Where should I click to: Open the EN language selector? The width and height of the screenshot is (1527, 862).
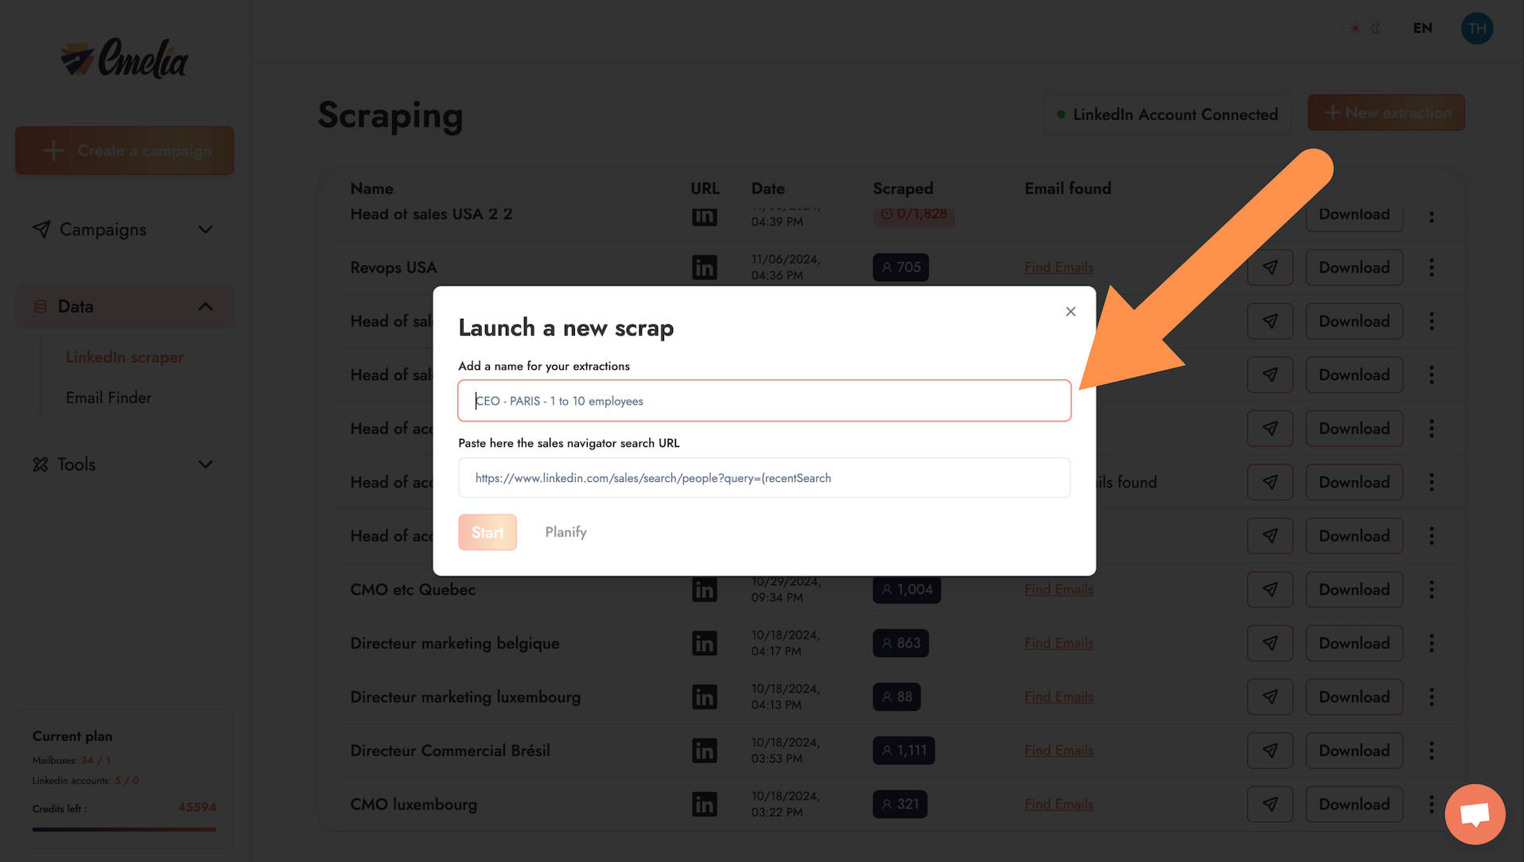point(1423,29)
